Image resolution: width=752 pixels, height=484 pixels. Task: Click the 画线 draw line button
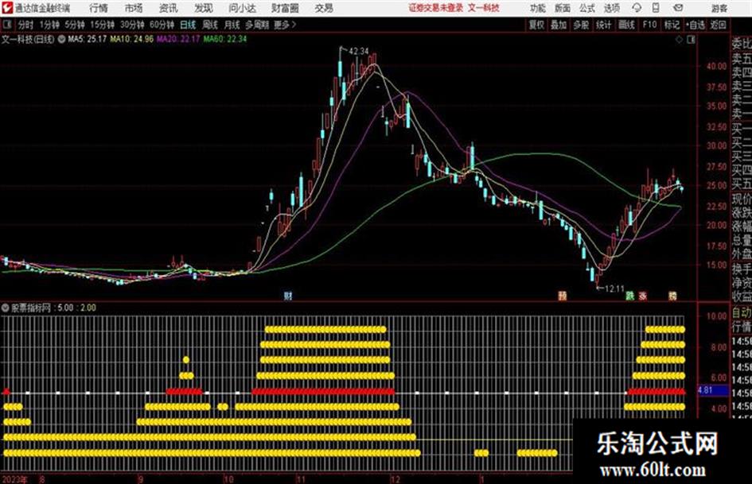point(626,25)
